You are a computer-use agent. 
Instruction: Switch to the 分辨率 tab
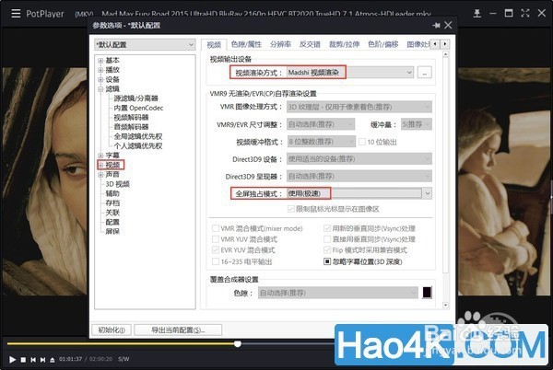click(280, 44)
